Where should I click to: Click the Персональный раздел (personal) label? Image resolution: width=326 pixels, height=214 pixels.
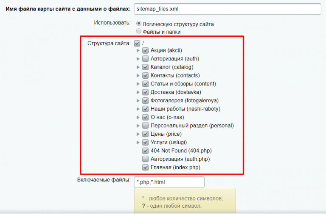pyautogui.click(x=192, y=126)
